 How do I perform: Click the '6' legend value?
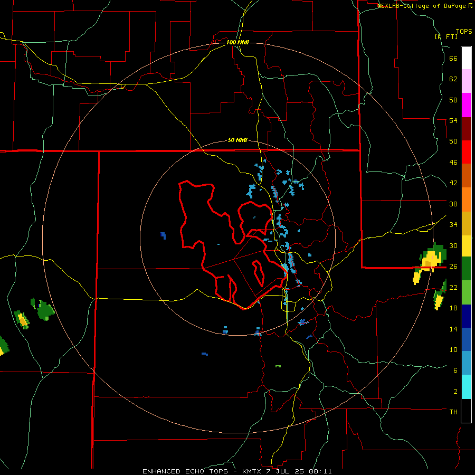(455, 370)
